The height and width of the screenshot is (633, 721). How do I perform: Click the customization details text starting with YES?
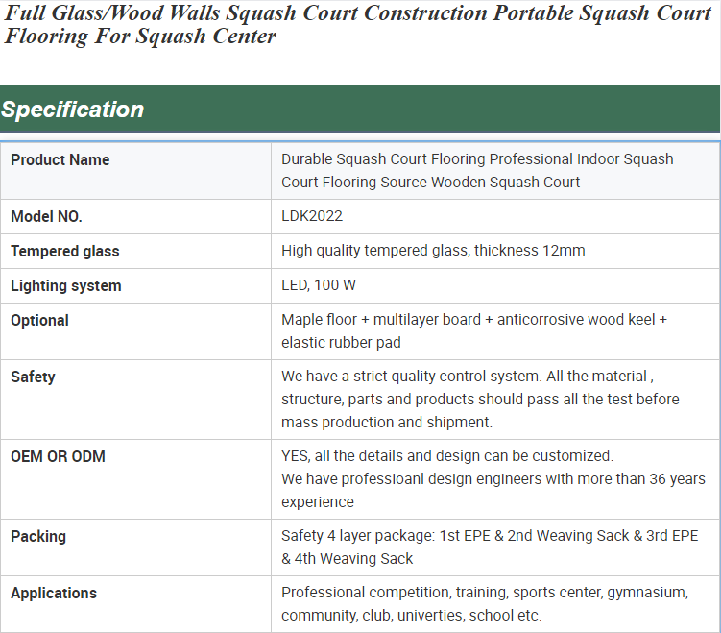coord(493,478)
